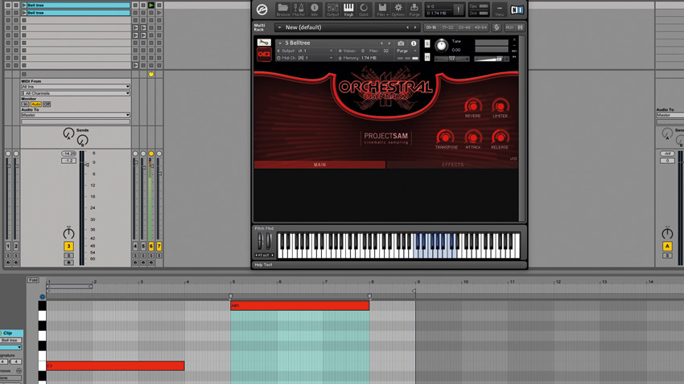This screenshot has width=684, height=384.
Task: Click the Transpose knob
Action: coord(445,137)
